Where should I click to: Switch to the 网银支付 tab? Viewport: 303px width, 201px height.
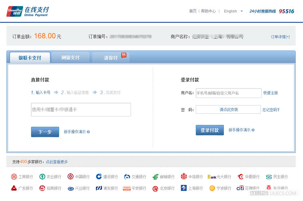point(71,57)
